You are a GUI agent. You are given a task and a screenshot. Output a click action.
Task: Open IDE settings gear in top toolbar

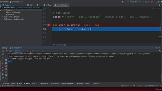pyautogui.click(x=159, y=2)
